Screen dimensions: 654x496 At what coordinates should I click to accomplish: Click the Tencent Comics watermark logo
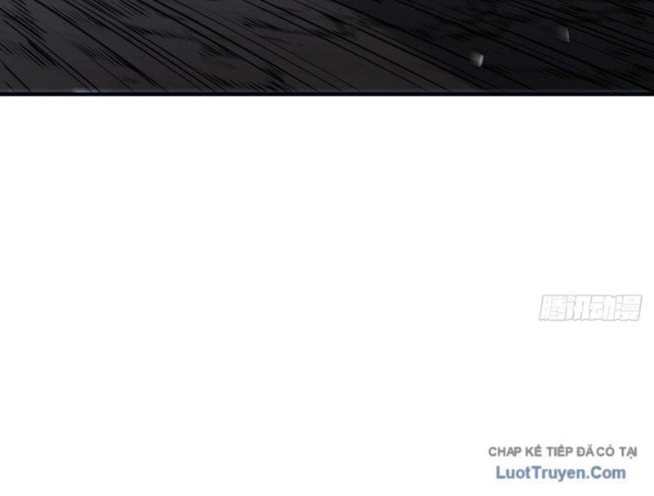(590, 308)
